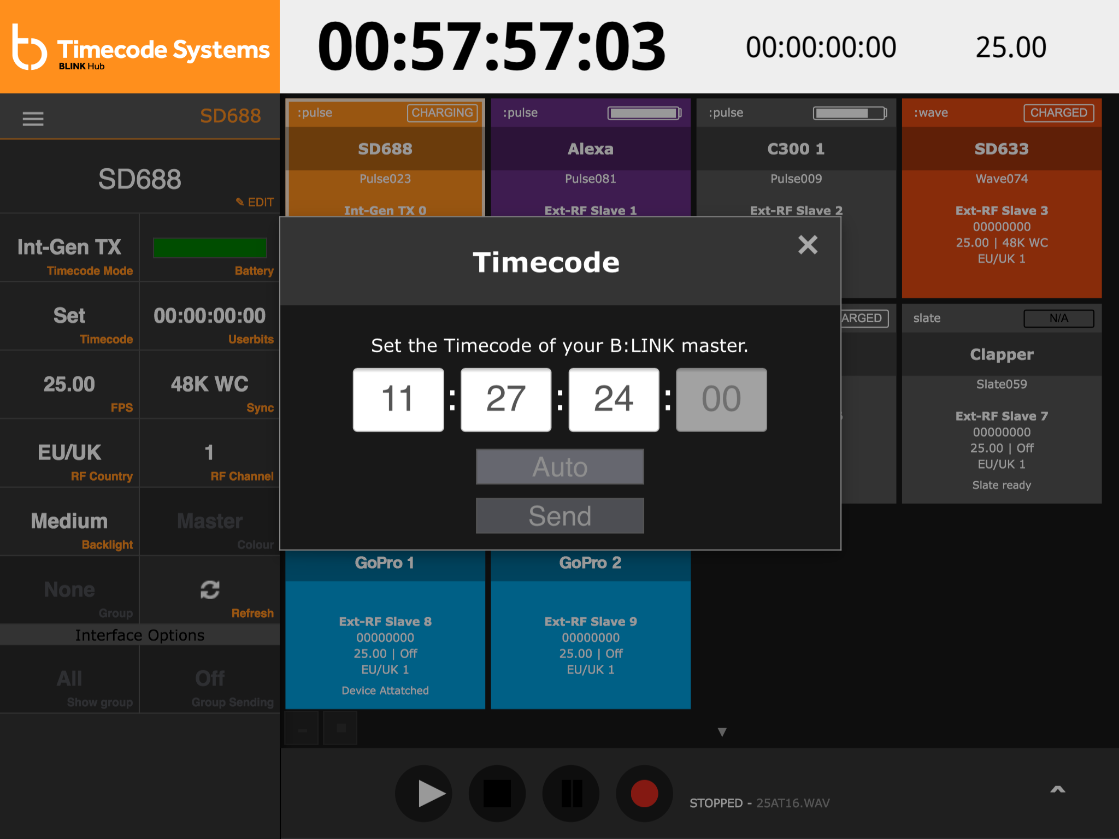Select the SD688 pulse device card
The width and height of the screenshot is (1119, 839).
tap(385, 158)
